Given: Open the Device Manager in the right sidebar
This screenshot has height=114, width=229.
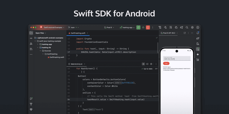Looking at the screenshot, I should point(198,44).
